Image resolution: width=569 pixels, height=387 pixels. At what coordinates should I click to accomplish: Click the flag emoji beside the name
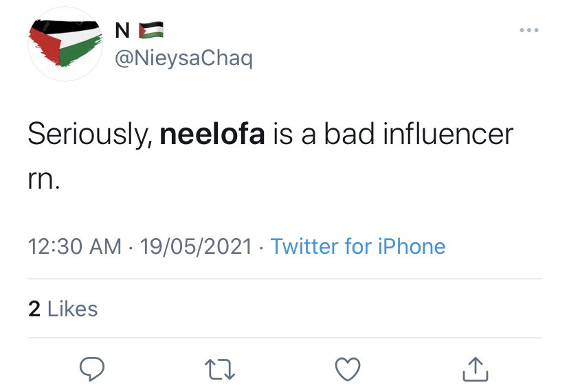click(x=151, y=30)
